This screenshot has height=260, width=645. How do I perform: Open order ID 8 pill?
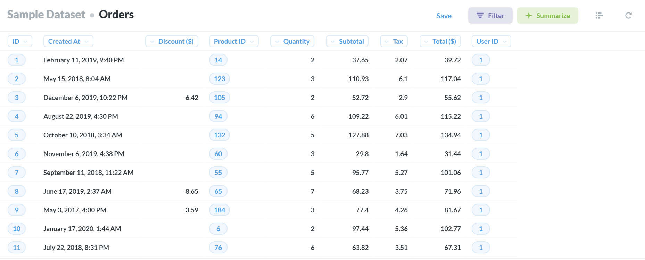[x=17, y=191]
